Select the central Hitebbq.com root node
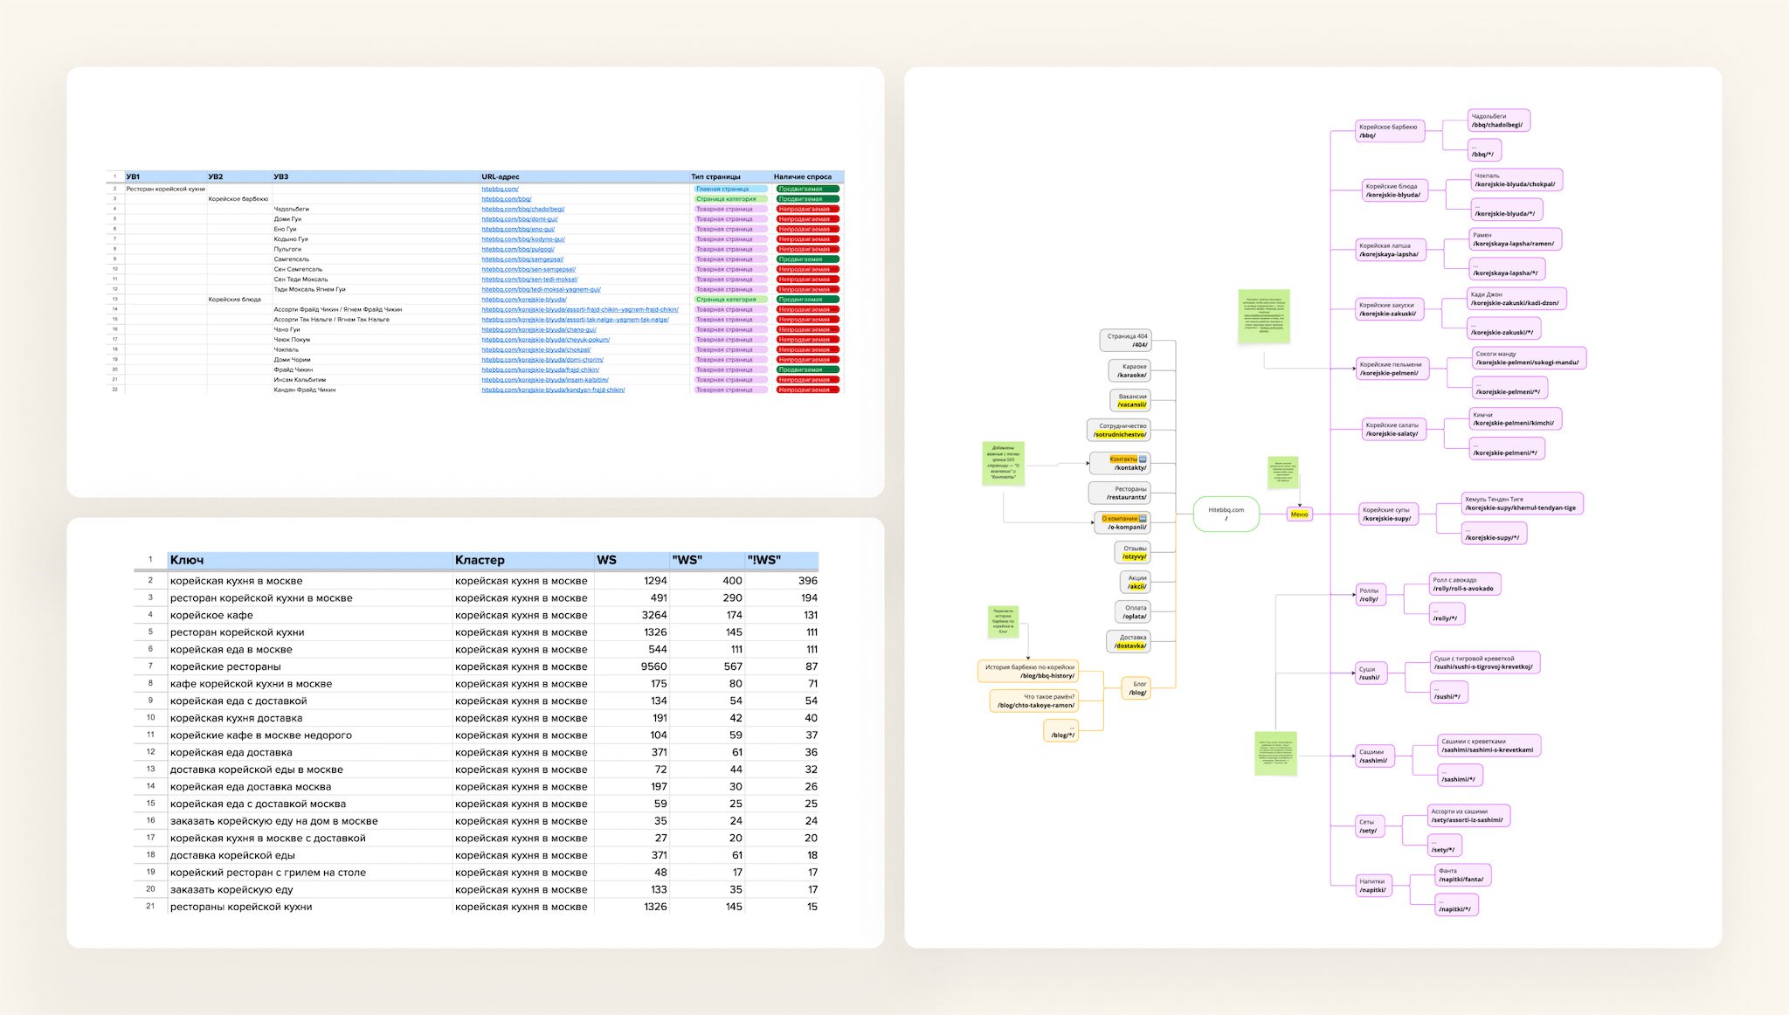 (1226, 514)
